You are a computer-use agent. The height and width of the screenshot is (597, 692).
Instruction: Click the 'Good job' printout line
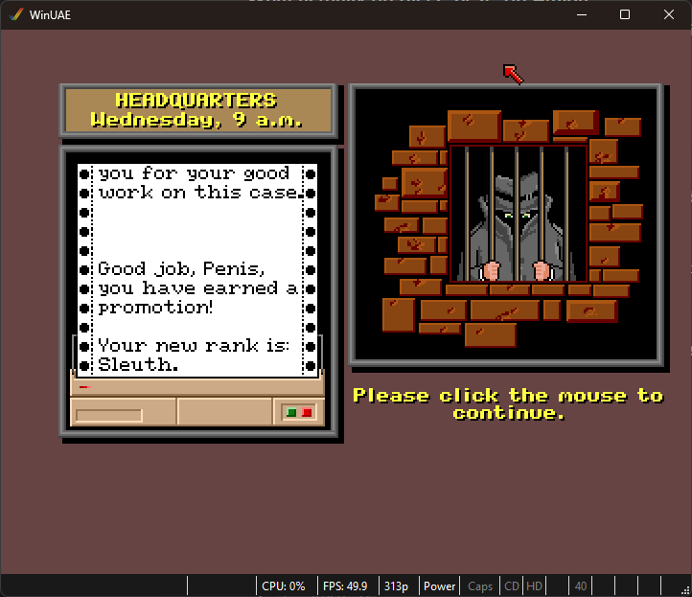(181, 268)
